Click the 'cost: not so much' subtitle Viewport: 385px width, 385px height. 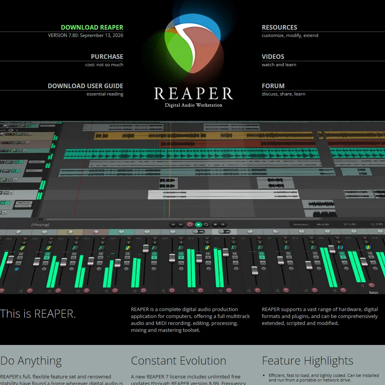(x=104, y=65)
